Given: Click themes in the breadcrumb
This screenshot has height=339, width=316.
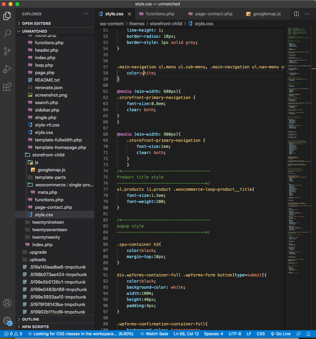Looking at the screenshot, I should [x=137, y=23].
